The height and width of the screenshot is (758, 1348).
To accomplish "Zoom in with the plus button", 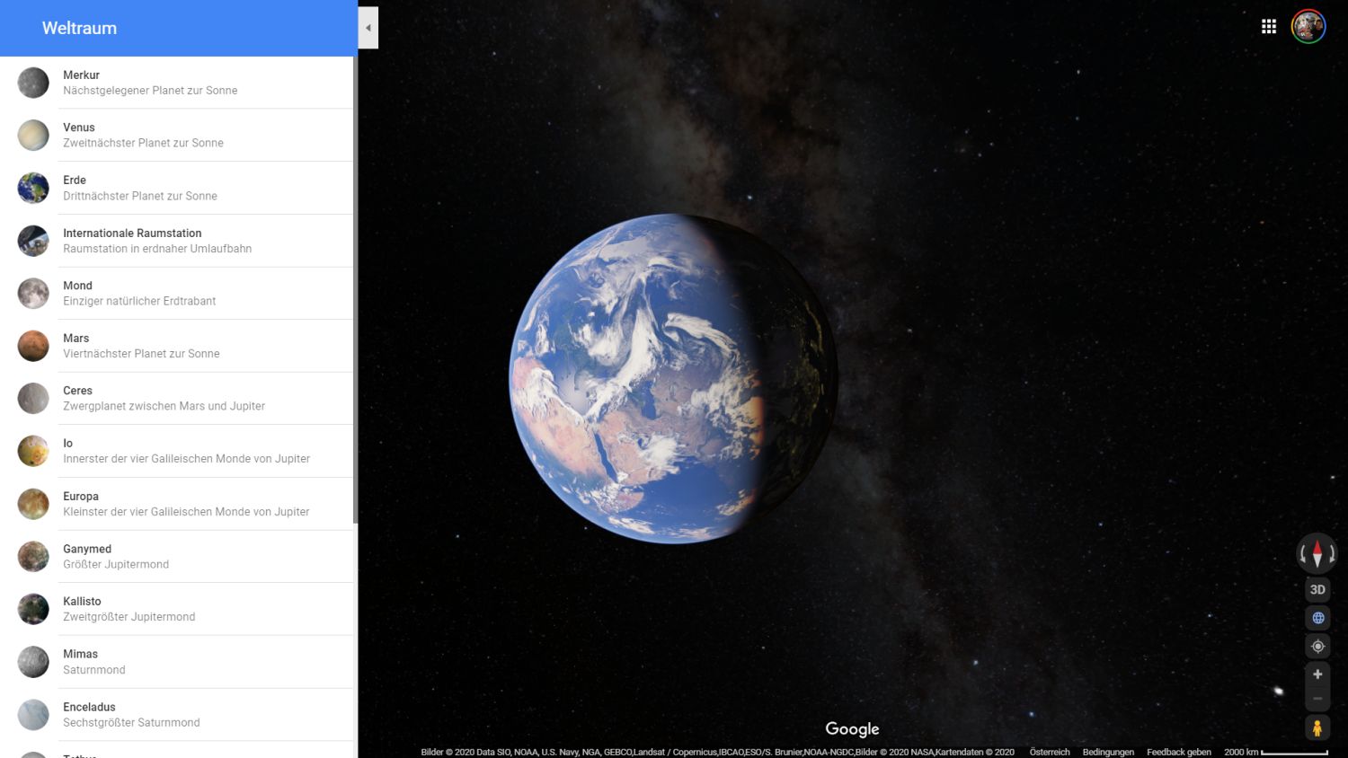I will pyautogui.click(x=1317, y=674).
